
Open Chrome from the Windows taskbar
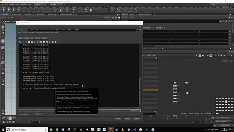[57, 129]
